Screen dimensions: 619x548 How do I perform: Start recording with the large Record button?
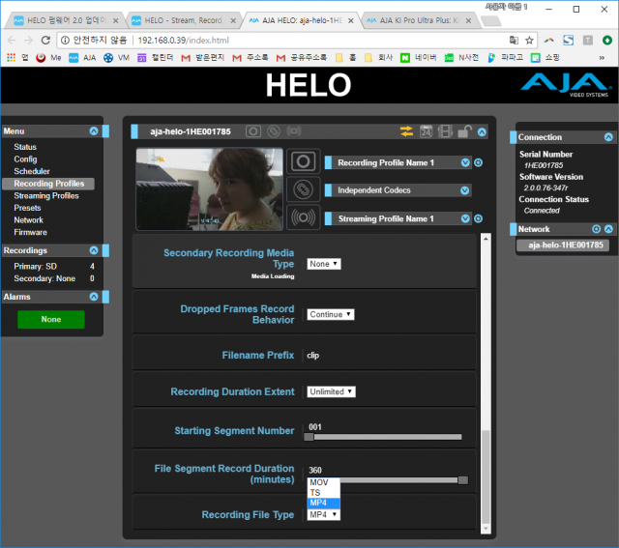[x=303, y=161]
